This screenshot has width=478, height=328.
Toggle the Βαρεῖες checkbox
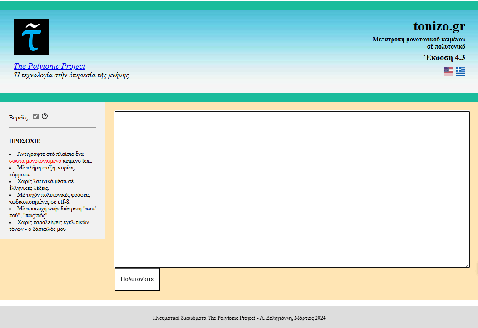pos(36,117)
